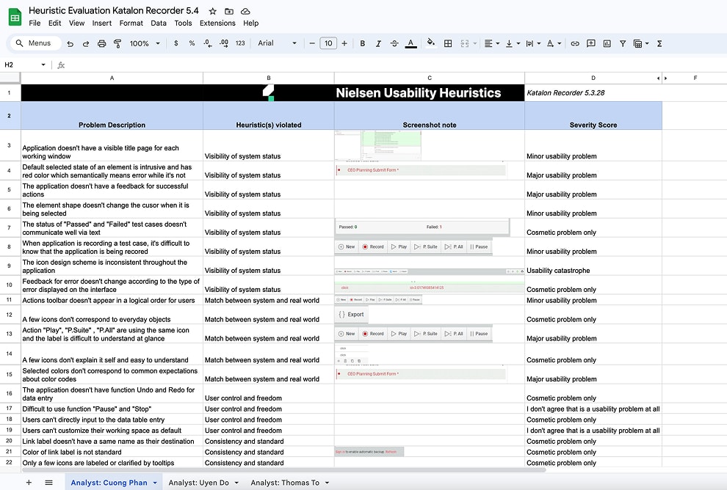The height and width of the screenshot is (490, 727).
Task: Select cell "Color of link label is not standard"
Action: pos(112,452)
